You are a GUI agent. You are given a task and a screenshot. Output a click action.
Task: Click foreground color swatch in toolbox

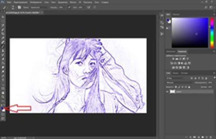2,108
